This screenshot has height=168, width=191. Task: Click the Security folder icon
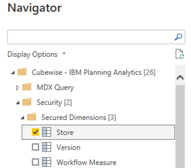tap(27, 102)
